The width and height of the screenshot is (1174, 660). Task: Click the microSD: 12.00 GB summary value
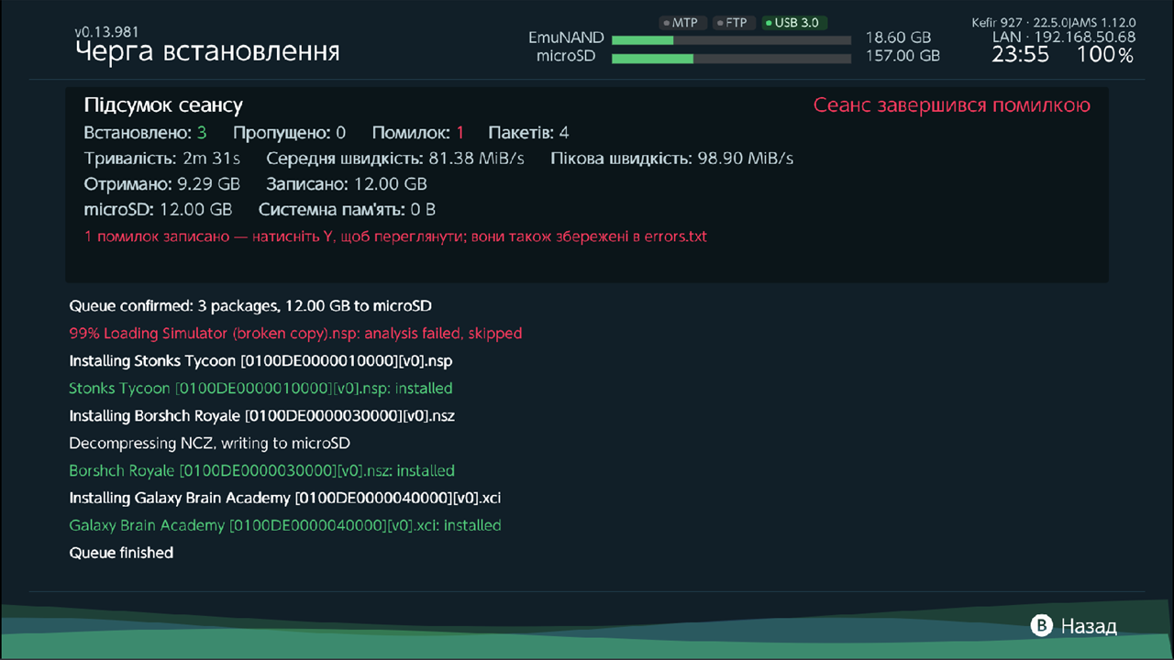[158, 210]
